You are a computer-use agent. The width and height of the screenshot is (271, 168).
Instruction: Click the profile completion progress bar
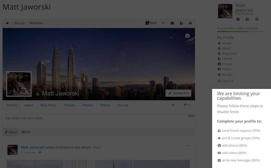[x=240, y=31]
